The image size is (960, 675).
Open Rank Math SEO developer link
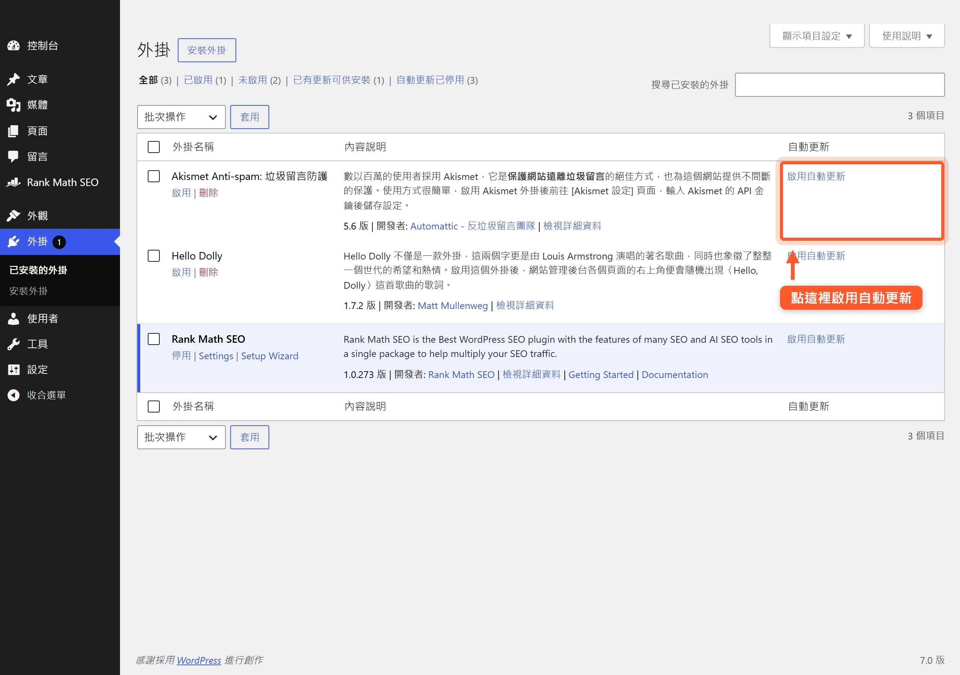(461, 374)
